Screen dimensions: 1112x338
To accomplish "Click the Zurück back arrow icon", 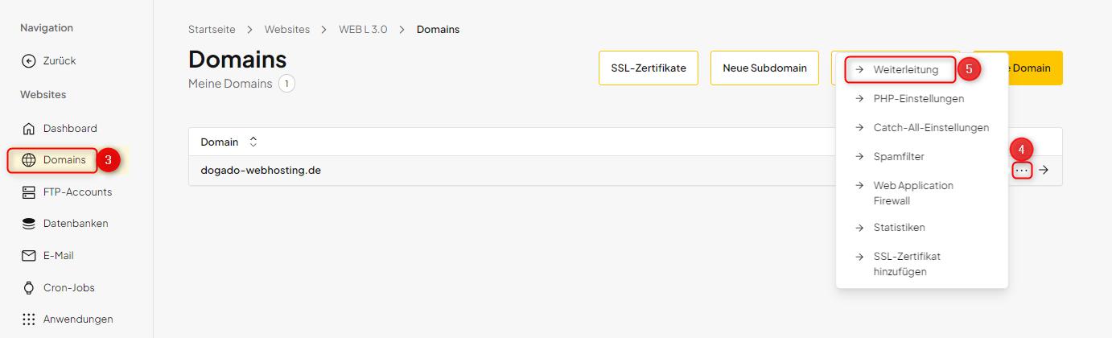I will pyautogui.click(x=29, y=60).
